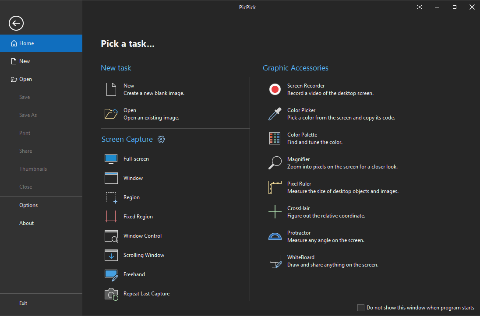Image resolution: width=480 pixels, height=316 pixels.
Task: Activate the CrossHair tool icon
Action: (275, 212)
